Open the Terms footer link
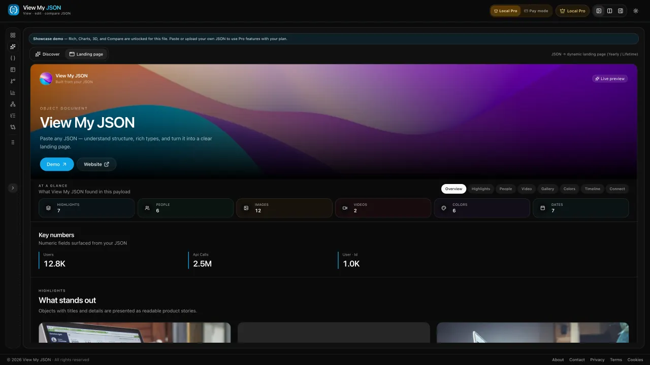Screen dimensions: 650x365 click(x=616, y=360)
